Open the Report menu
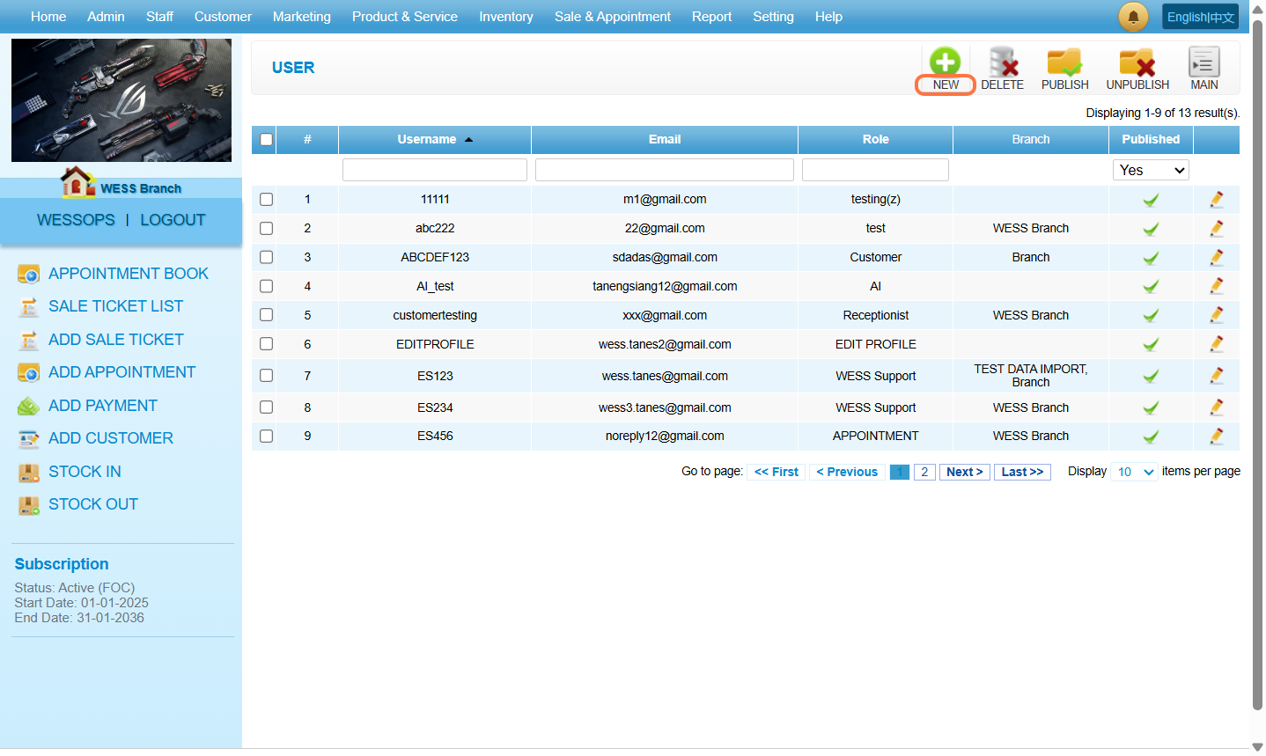 pyautogui.click(x=711, y=17)
